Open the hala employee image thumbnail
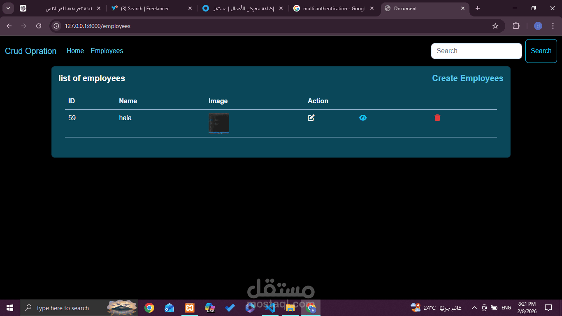 (x=219, y=123)
